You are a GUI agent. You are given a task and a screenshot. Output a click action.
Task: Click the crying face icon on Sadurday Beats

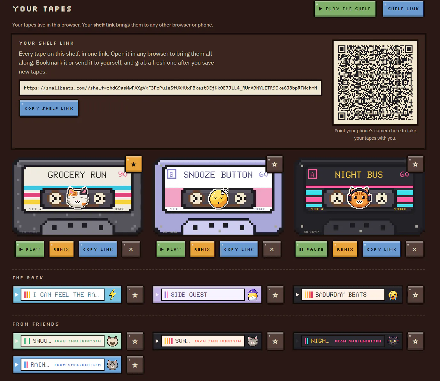[393, 295]
